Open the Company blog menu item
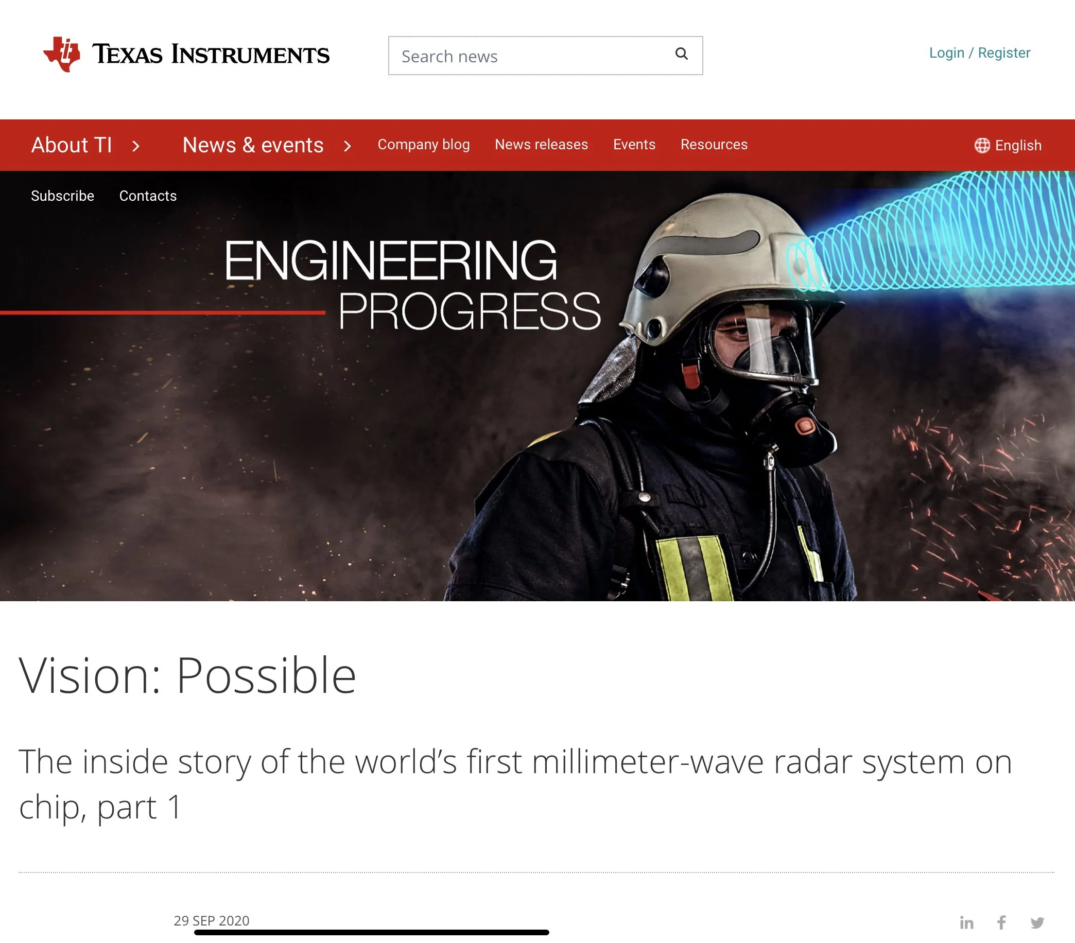This screenshot has height=943, width=1075. 423,145
